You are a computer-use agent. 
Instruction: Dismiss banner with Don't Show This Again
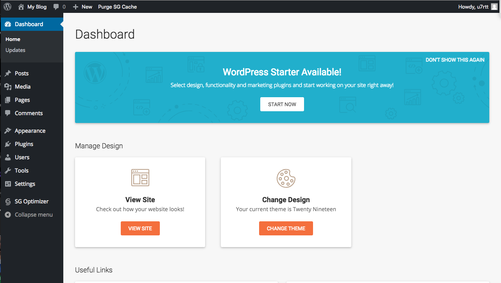click(455, 60)
